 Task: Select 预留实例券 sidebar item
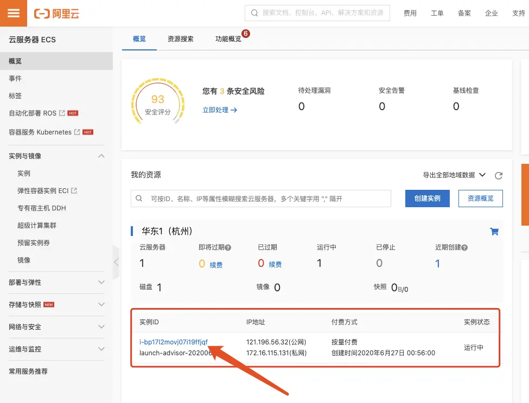34,243
